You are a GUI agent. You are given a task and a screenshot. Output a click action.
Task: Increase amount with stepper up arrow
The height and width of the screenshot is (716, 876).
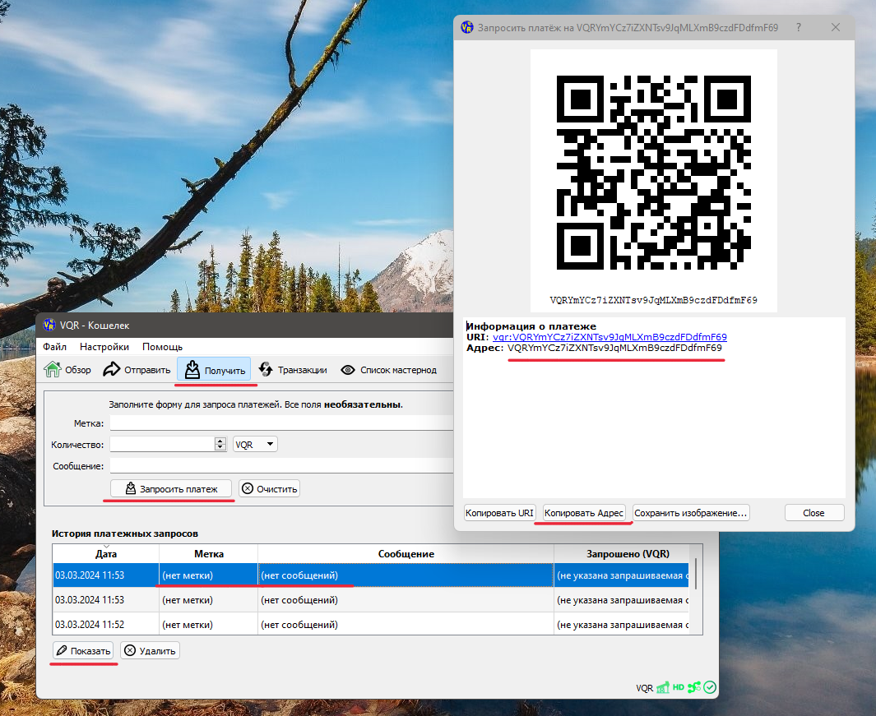pyautogui.click(x=220, y=441)
